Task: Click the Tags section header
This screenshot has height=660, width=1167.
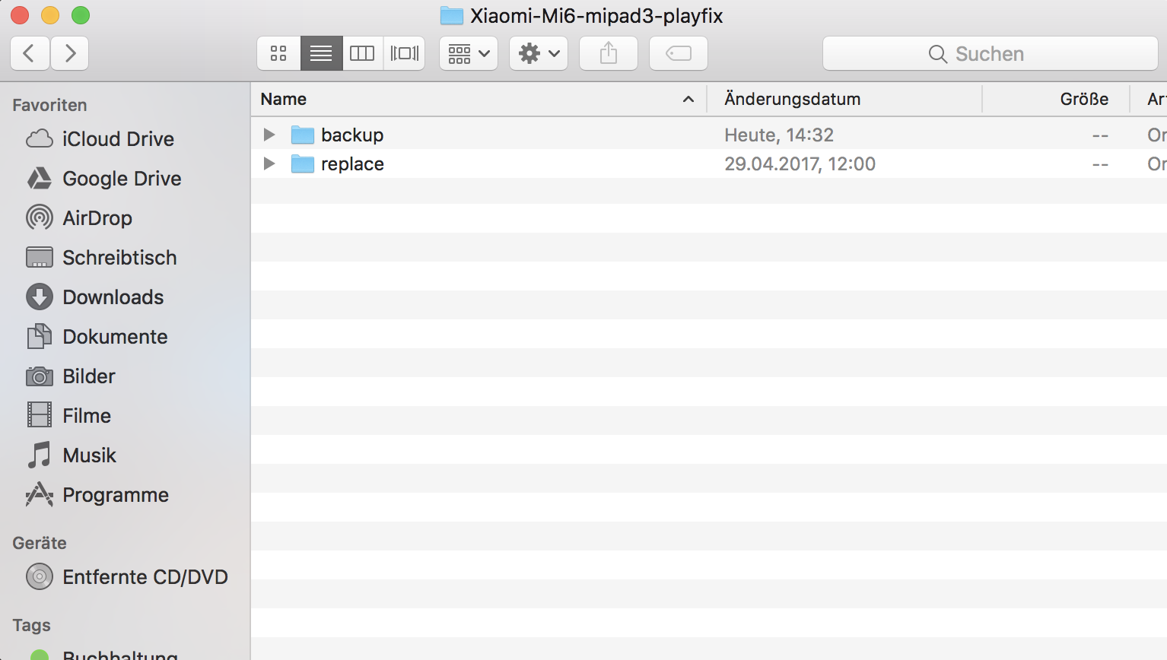Action: [x=31, y=625]
